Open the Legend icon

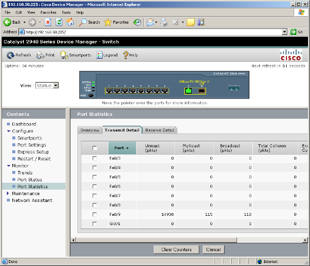[100, 55]
